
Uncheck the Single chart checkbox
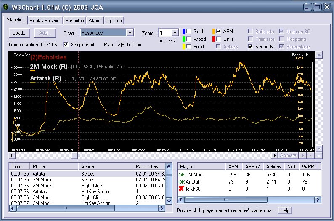66,44
